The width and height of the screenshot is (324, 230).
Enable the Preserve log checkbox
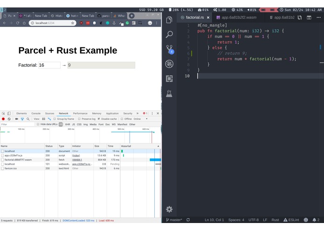point(79,119)
